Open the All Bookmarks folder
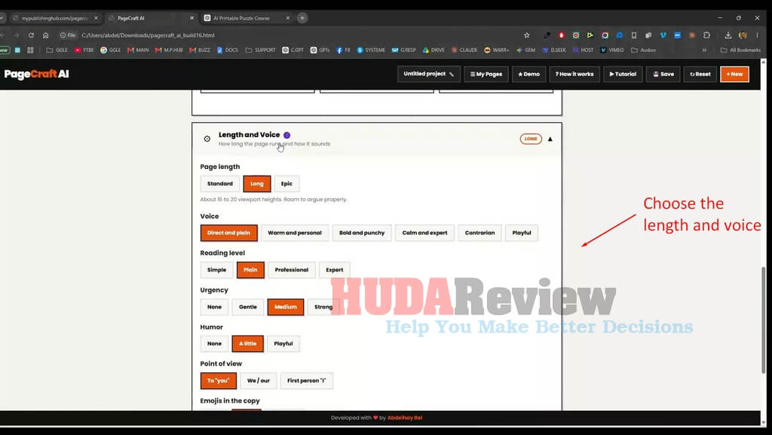 tap(740, 51)
